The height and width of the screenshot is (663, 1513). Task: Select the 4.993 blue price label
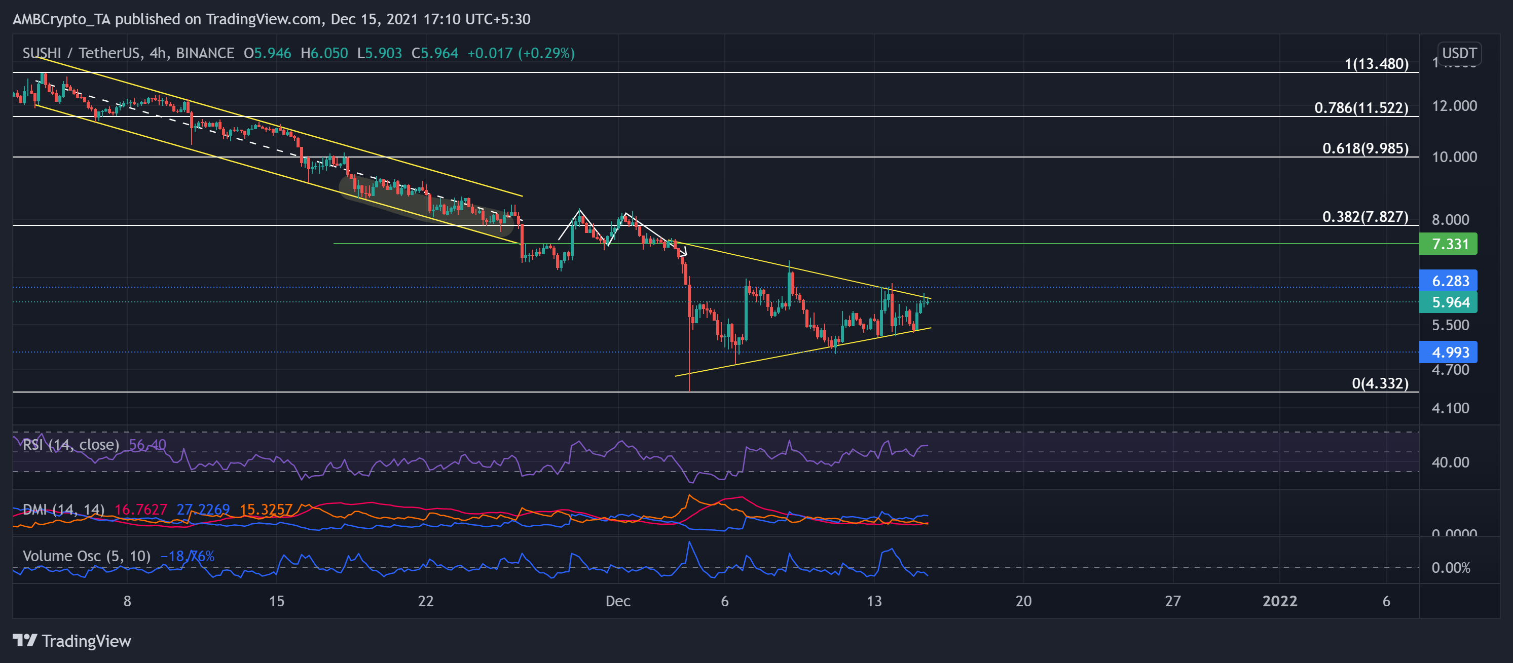pyautogui.click(x=1448, y=352)
